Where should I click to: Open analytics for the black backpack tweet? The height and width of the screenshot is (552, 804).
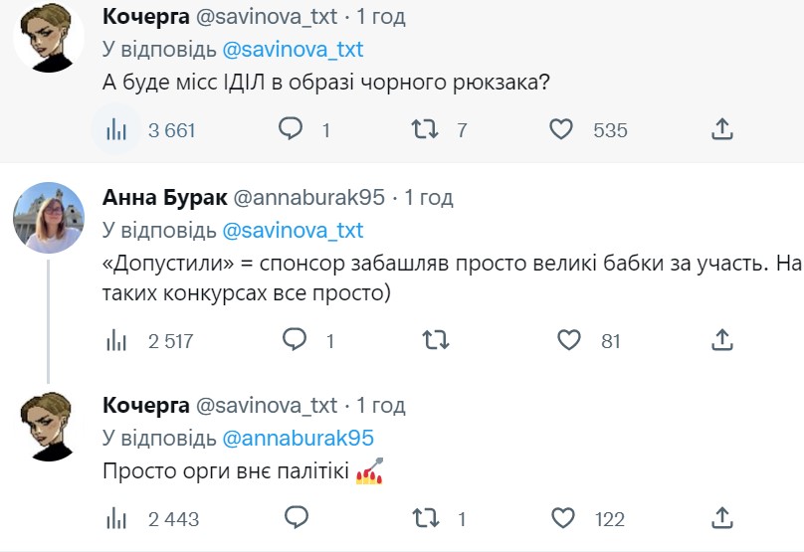pos(116,129)
